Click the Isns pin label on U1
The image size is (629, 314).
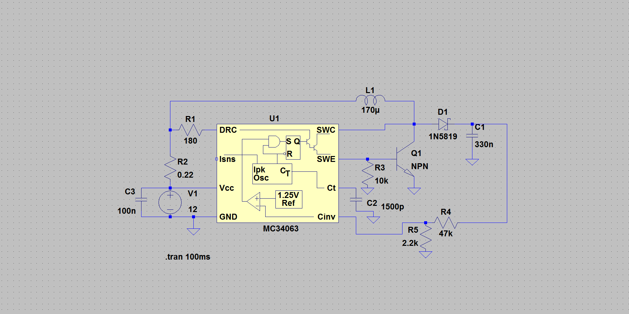(x=228, y=159)
